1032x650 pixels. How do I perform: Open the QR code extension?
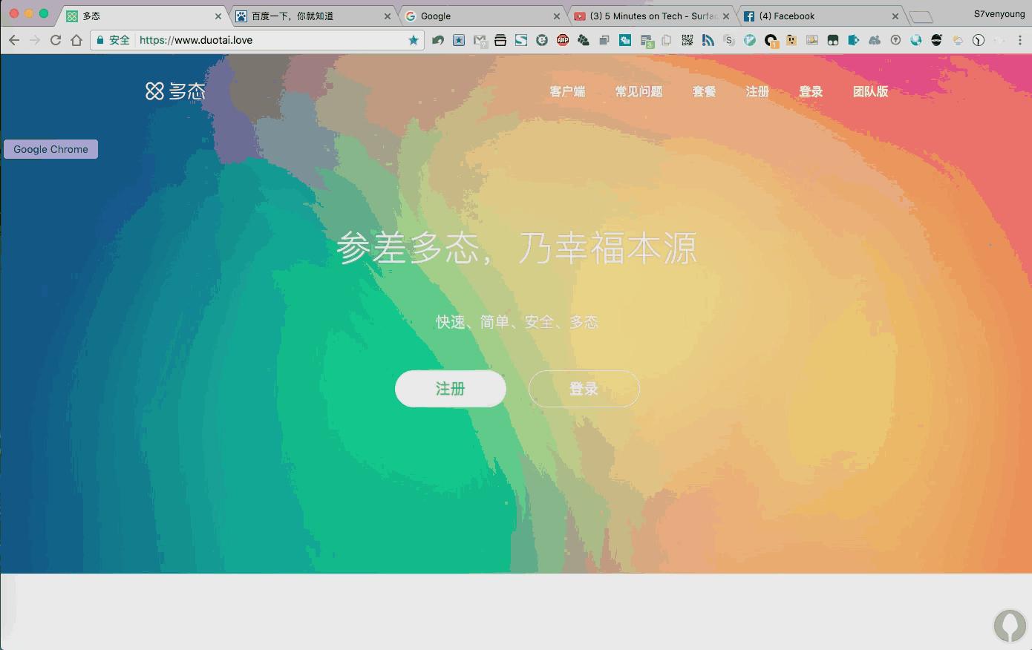coord(688,40)
